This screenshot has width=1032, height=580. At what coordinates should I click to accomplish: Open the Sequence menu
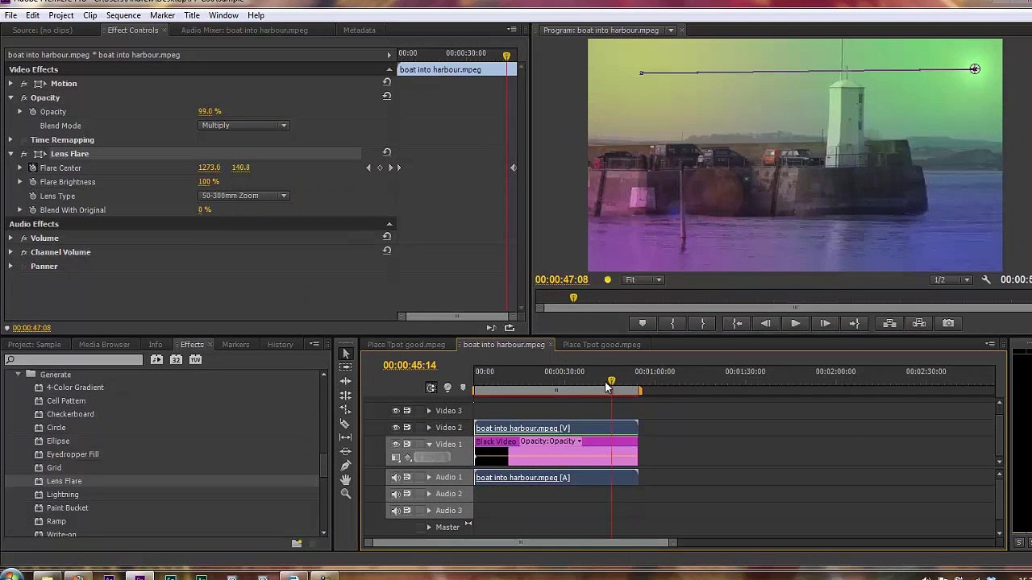[x=123, y=15]
